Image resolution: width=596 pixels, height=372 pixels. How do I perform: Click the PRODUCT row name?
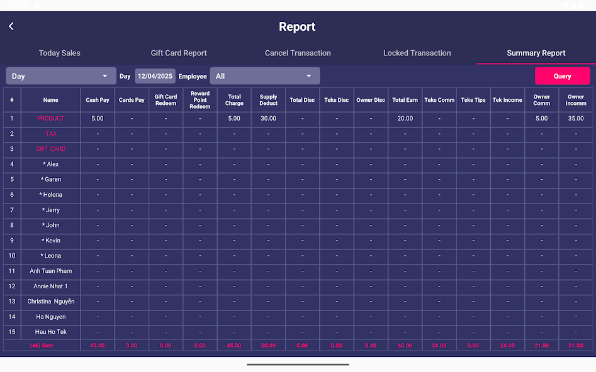50,118
